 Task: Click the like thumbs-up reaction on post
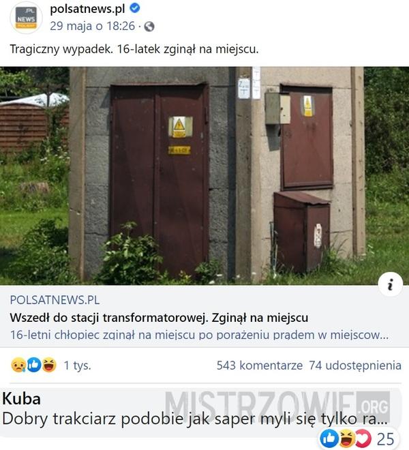pyautogui.click(x=34, y=365)
